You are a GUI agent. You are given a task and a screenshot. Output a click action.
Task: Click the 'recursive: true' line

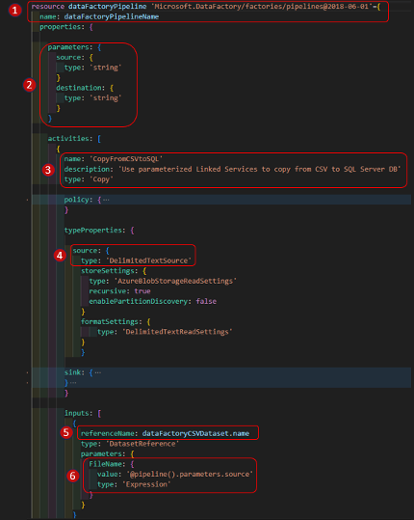119,291
